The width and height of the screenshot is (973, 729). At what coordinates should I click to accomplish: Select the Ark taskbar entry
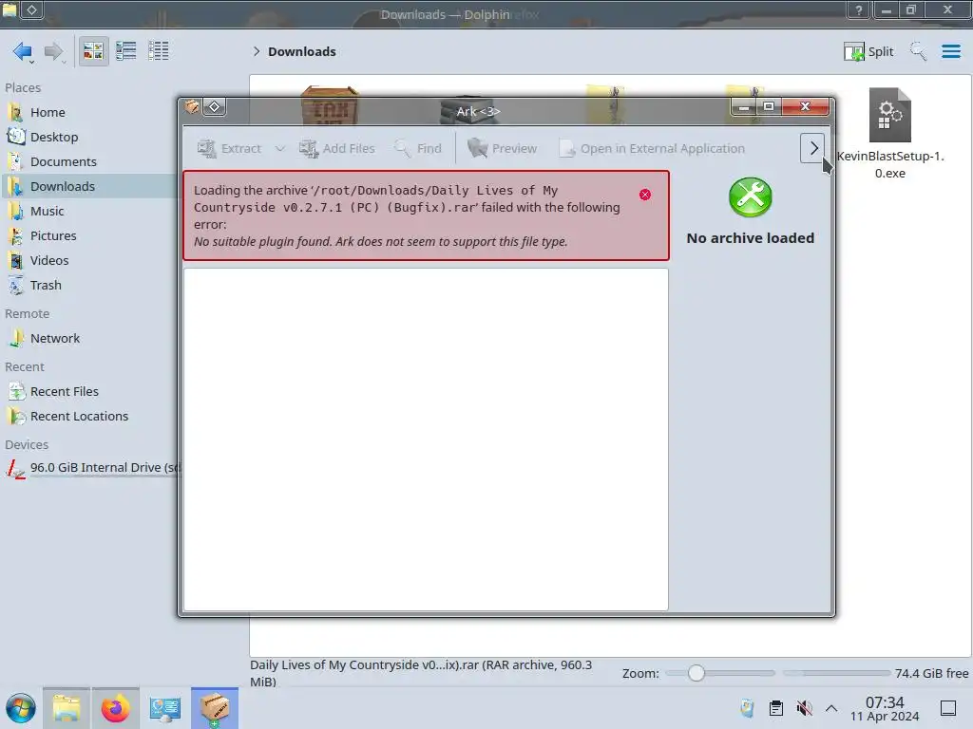(x=215, y=708)
